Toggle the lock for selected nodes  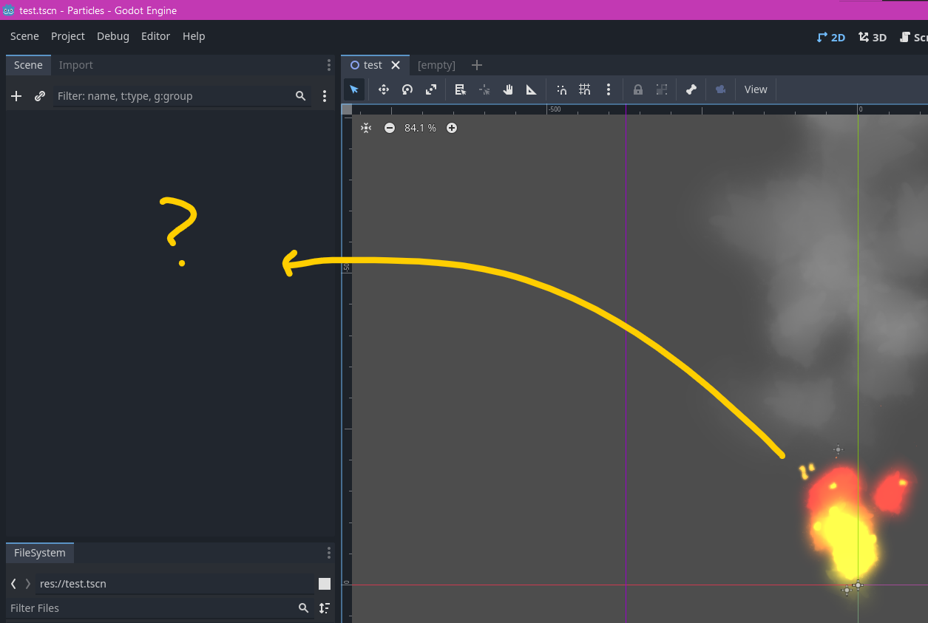(x=637, y=89)
